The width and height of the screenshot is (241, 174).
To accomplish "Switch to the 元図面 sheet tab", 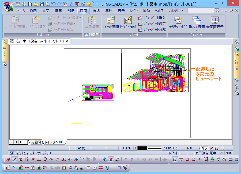I will 36,142.
